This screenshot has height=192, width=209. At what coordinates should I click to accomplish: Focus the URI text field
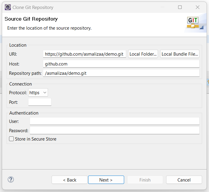[84, 54]
